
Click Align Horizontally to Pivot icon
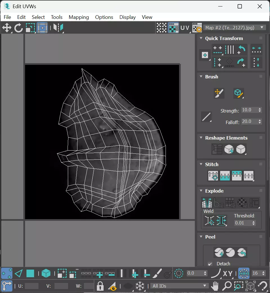(x=218, y=50)
